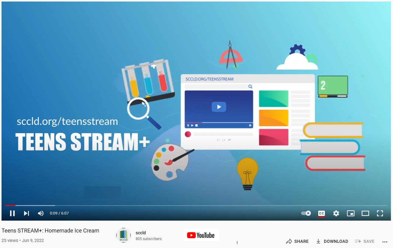Click the play icon in video illustration

219,107
